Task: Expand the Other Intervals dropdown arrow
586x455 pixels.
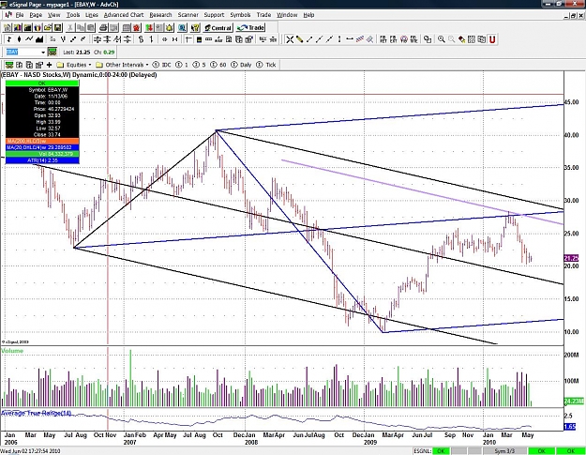Action: pyautogui.click(x=147, y=65)
